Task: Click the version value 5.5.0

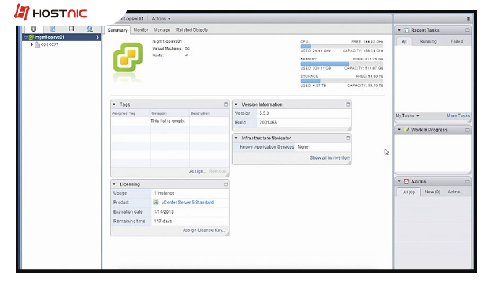Action: [264, 113]
